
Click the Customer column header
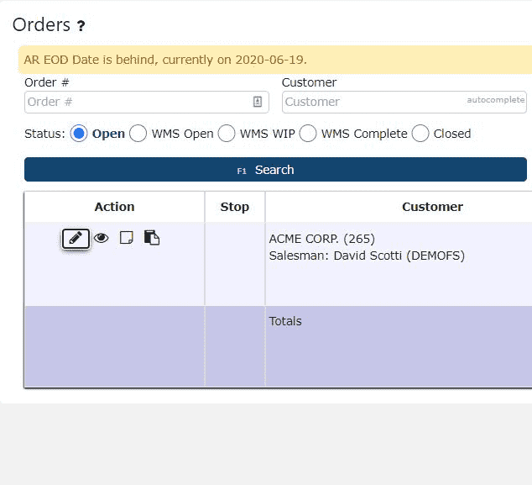432,207
